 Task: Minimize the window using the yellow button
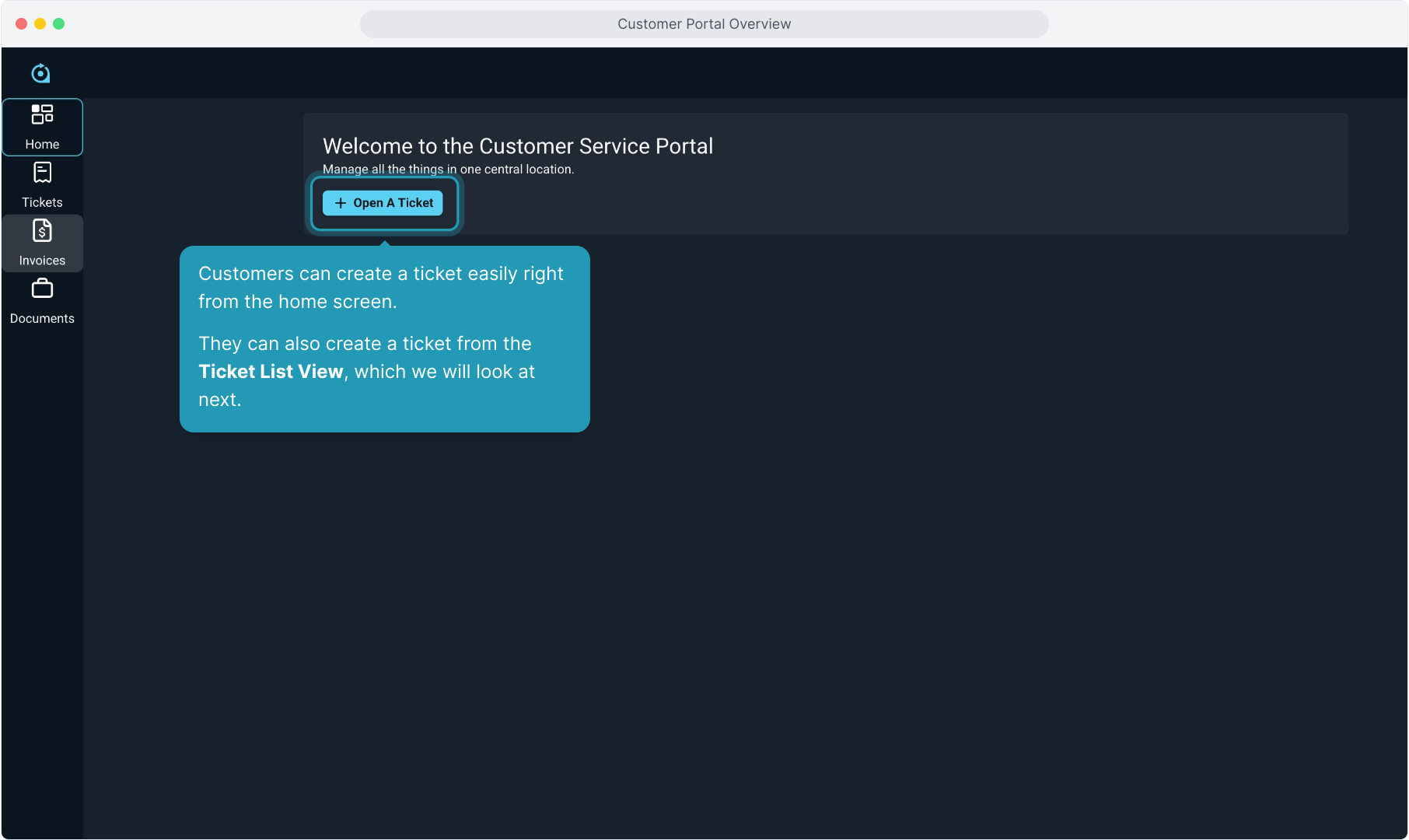(x=40, y=24)
